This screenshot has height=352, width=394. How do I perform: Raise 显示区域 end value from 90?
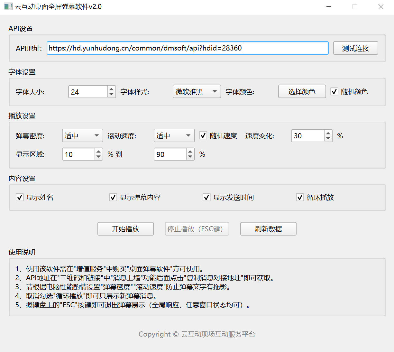(190, 152)
